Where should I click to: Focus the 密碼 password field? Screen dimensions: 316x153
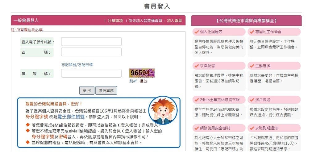[91, 52]
